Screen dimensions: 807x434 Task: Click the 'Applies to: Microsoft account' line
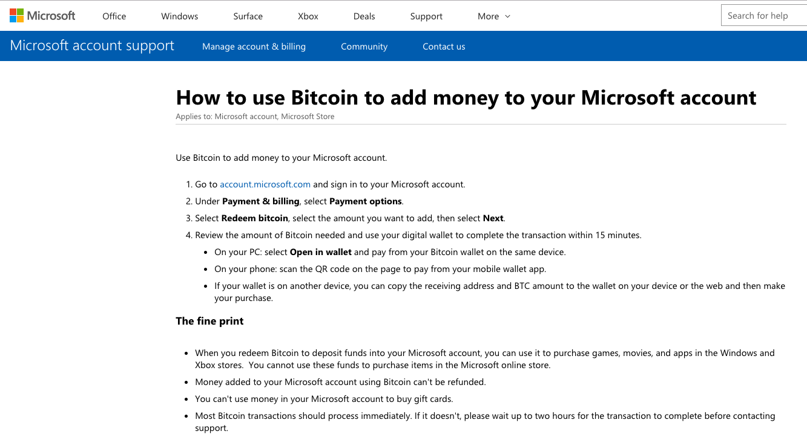pos(255,116)
